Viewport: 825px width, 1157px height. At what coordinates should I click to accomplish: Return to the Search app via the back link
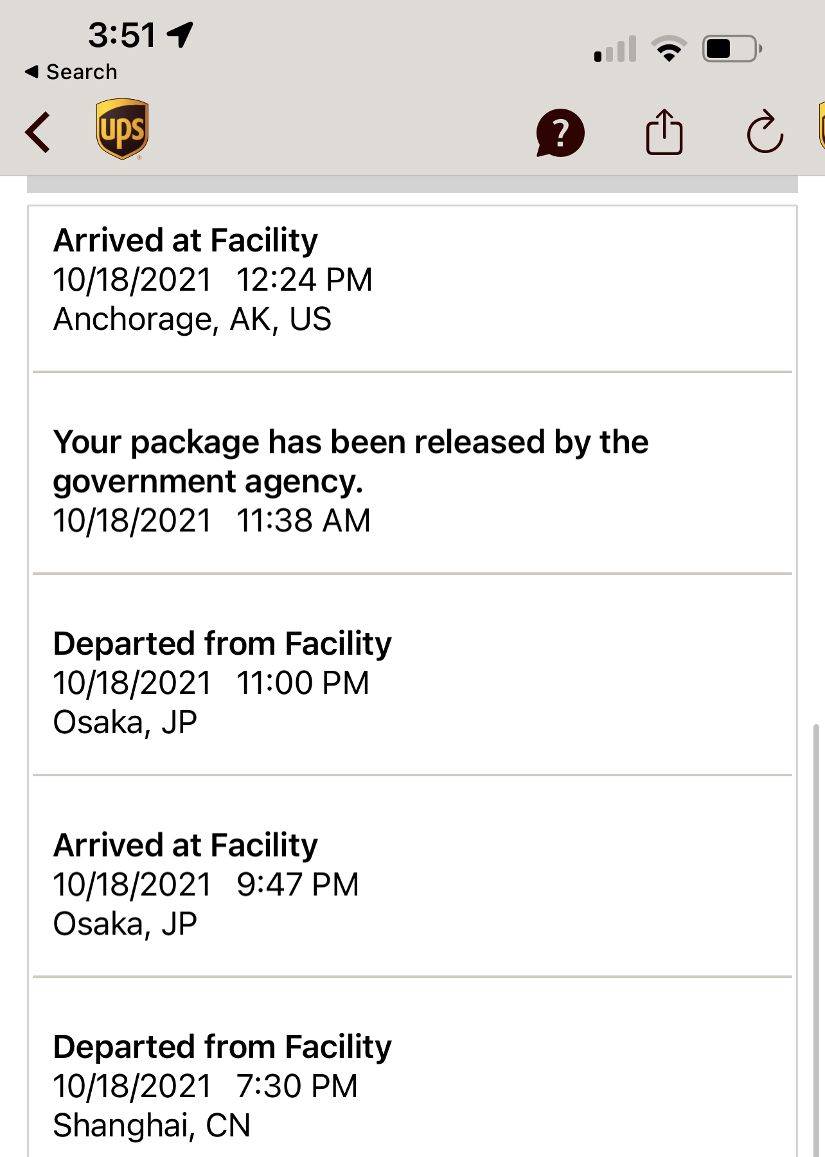coord(71,72)
